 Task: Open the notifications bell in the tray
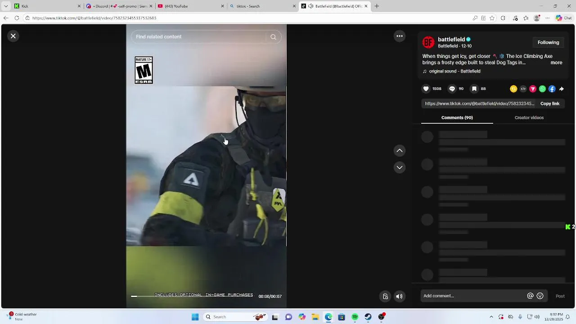(568, 317)
